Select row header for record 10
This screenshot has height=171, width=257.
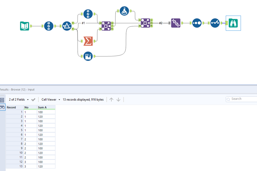click(15, 153)
